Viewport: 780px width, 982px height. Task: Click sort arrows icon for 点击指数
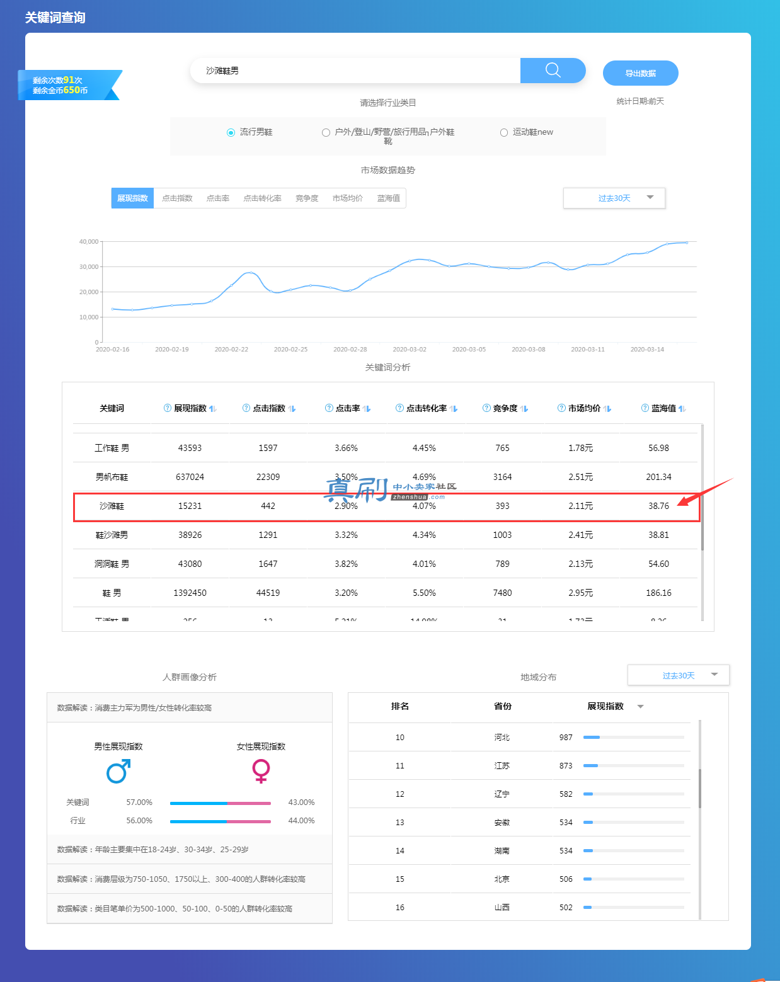pos(292,409)
